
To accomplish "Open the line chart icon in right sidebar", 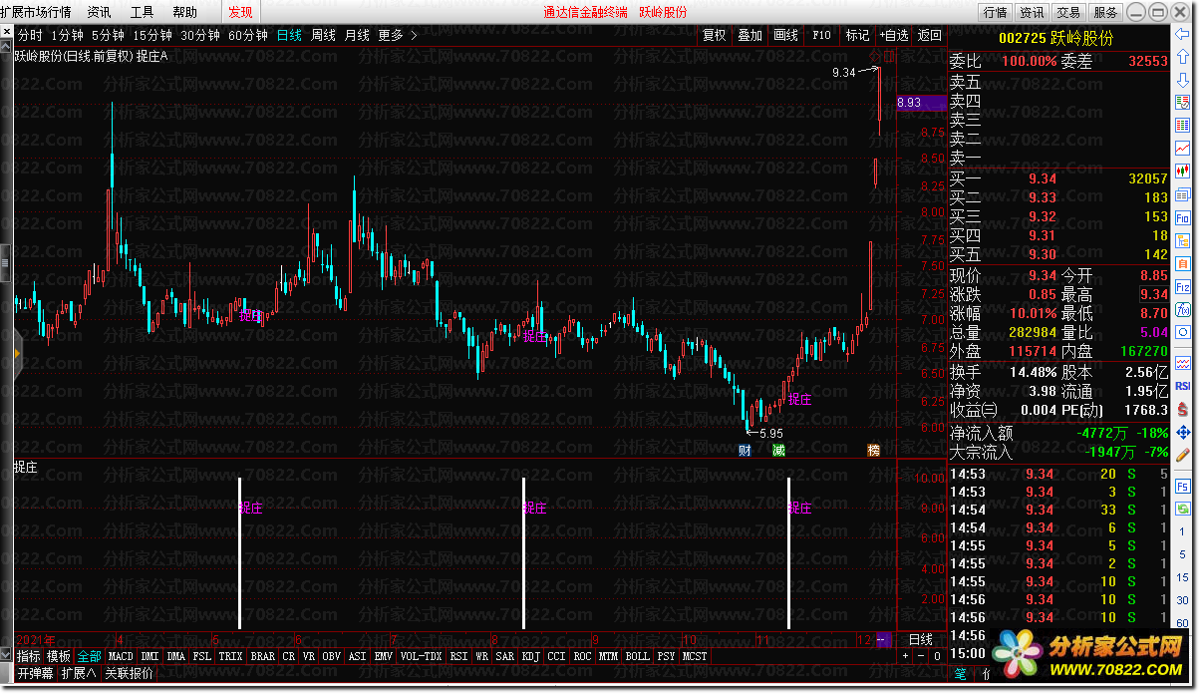I will (1183, 148).
